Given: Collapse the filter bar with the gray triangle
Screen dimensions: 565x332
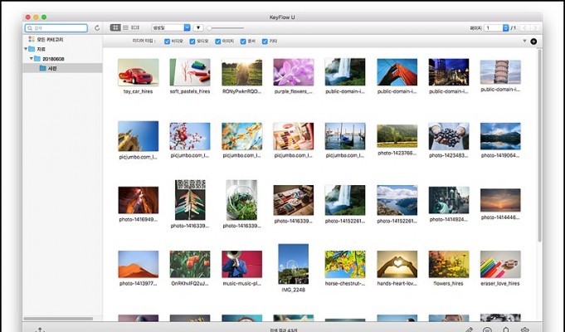Looking at the screenshot, I should tap(524, 41).
